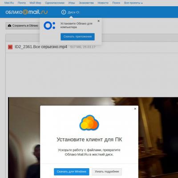Select file name ID2_2361.Все серьезно.mp4

[41, 47]
